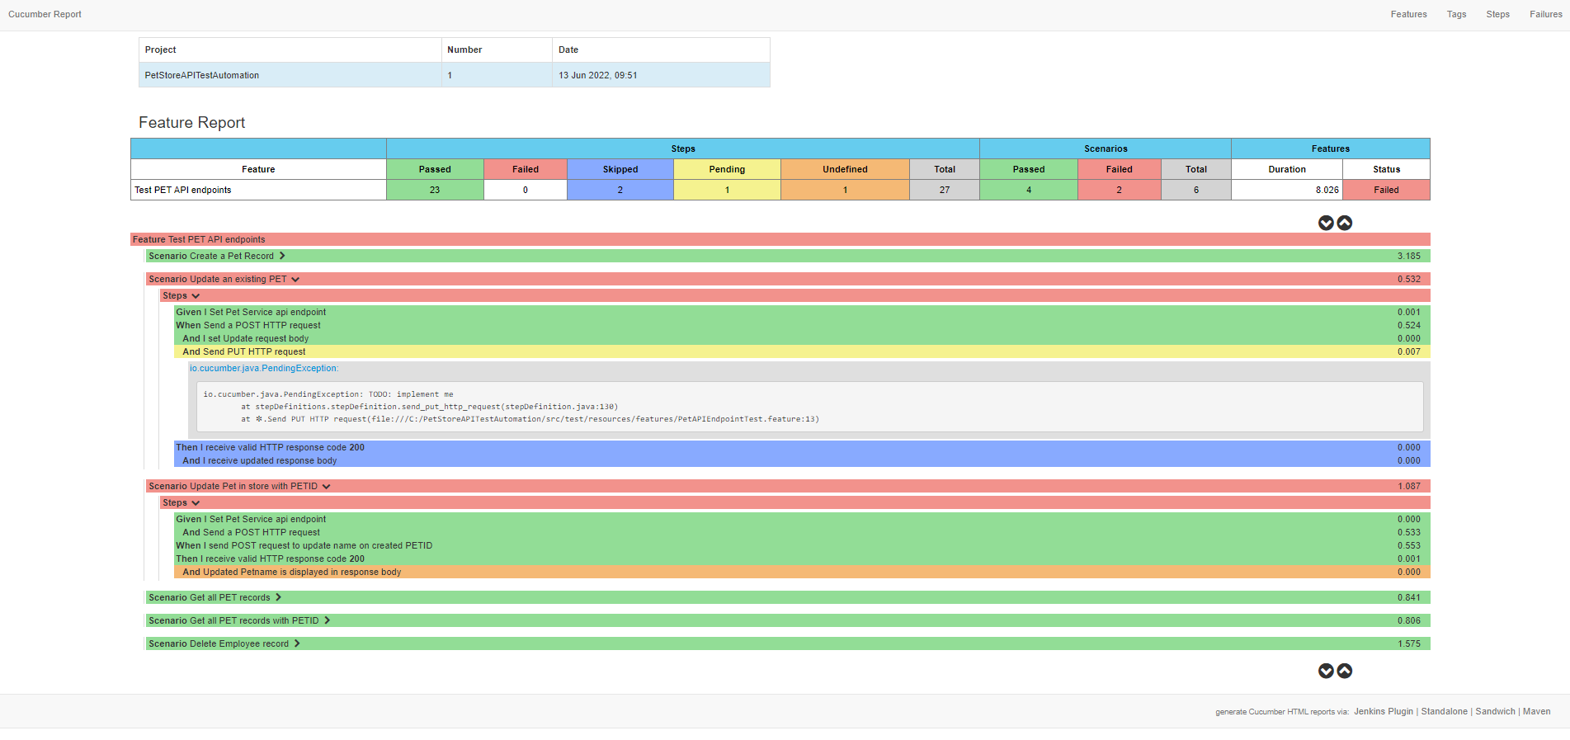Open the Jenkins Plugin footer link

tap(1384, 711)
